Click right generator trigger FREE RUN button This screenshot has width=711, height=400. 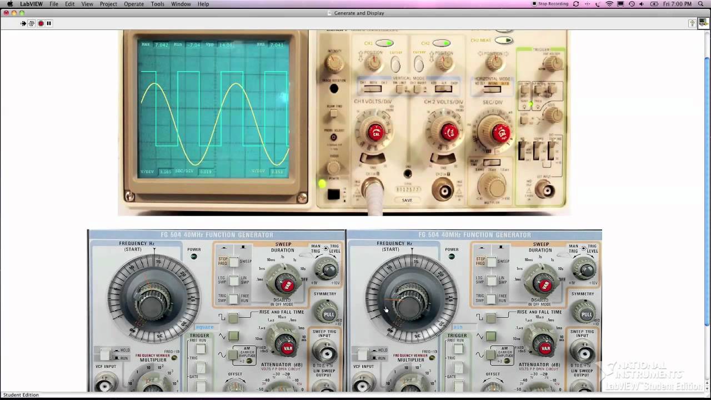point(458,349)
